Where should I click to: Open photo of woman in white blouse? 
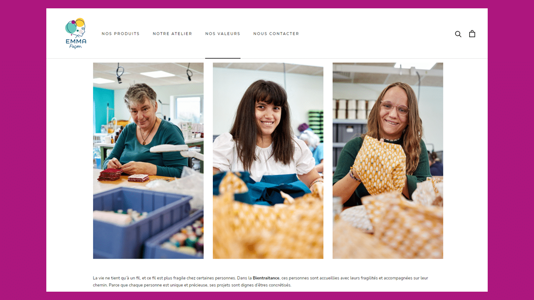point(268,160)
